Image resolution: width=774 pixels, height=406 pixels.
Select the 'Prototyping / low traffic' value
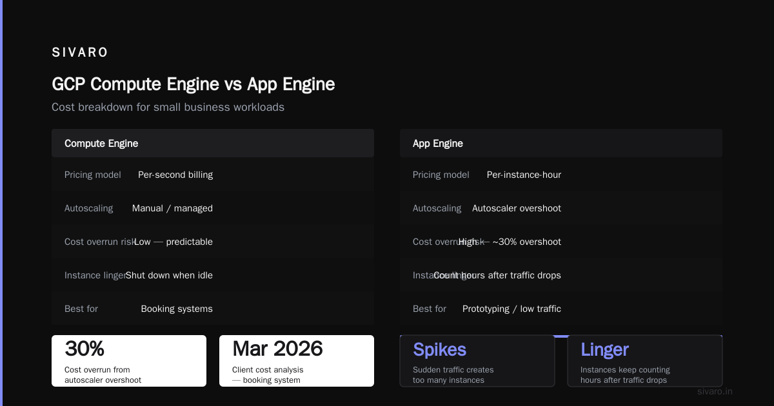511,309
